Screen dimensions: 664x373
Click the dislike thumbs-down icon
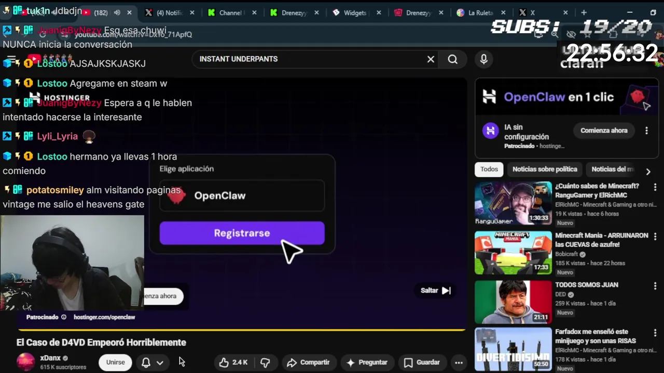(x=265, y=362)
